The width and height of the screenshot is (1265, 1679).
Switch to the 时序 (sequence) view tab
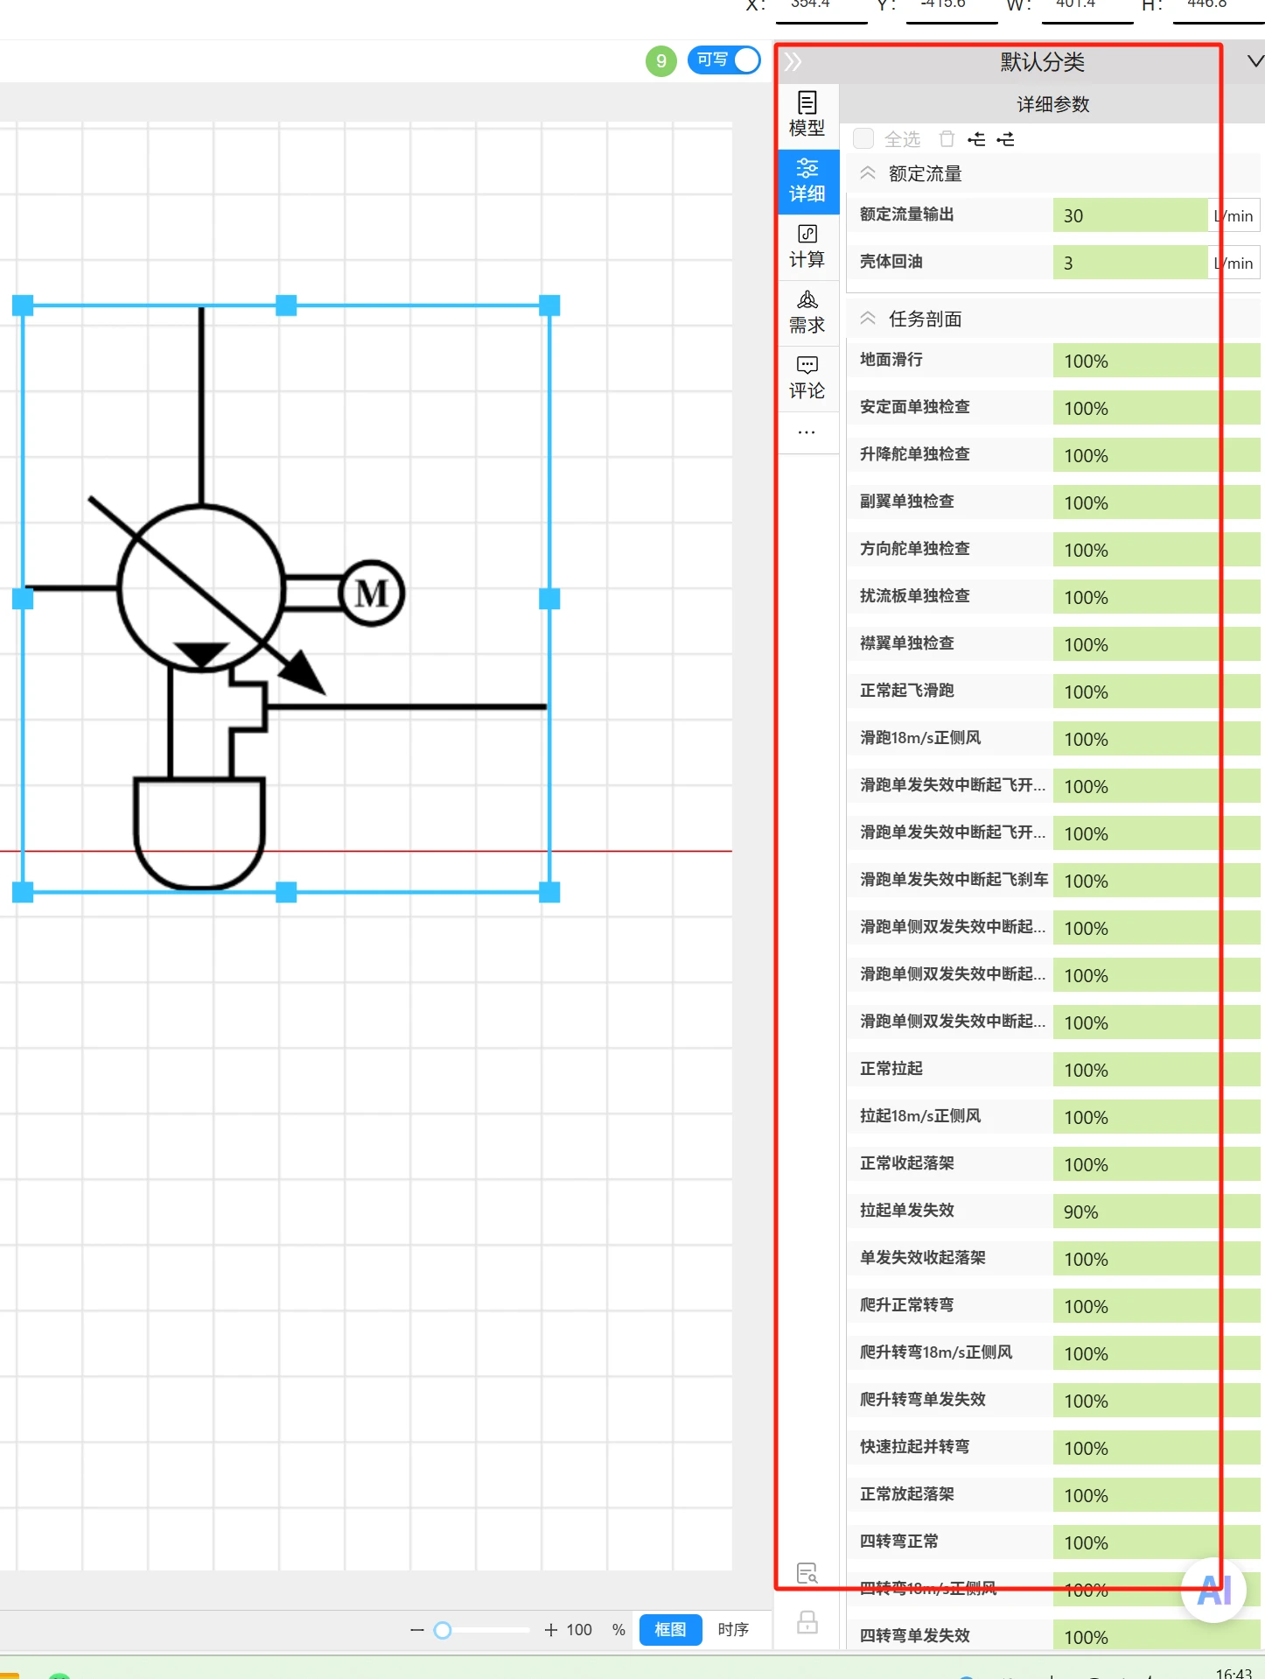point(733,1630)
